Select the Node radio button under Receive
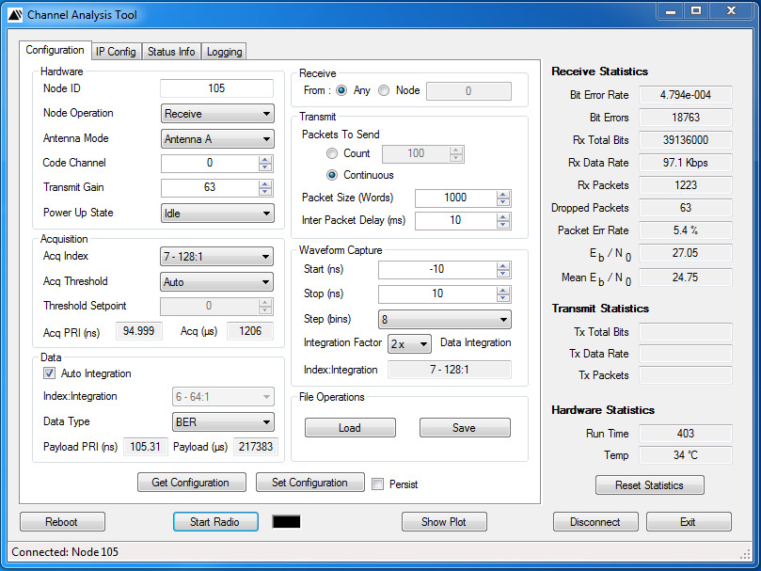This screenshot has height=571, width=761. click(384, 91)
